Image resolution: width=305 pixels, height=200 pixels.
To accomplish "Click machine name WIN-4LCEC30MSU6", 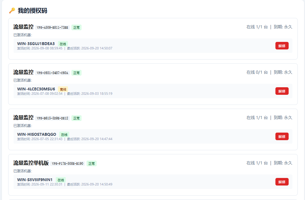I will pos(36,89).
